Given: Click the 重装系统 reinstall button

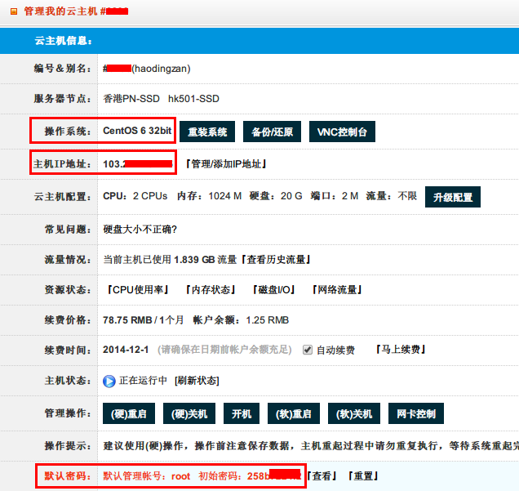Looking at the screenshot, I should [208, 132].
